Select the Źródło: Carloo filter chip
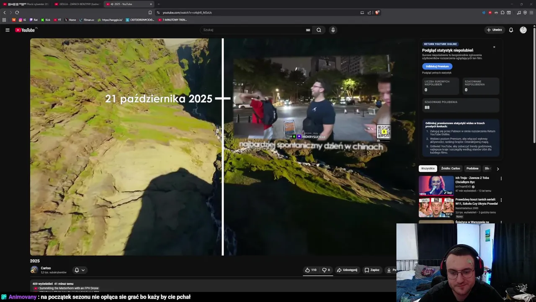 point(451,169)
